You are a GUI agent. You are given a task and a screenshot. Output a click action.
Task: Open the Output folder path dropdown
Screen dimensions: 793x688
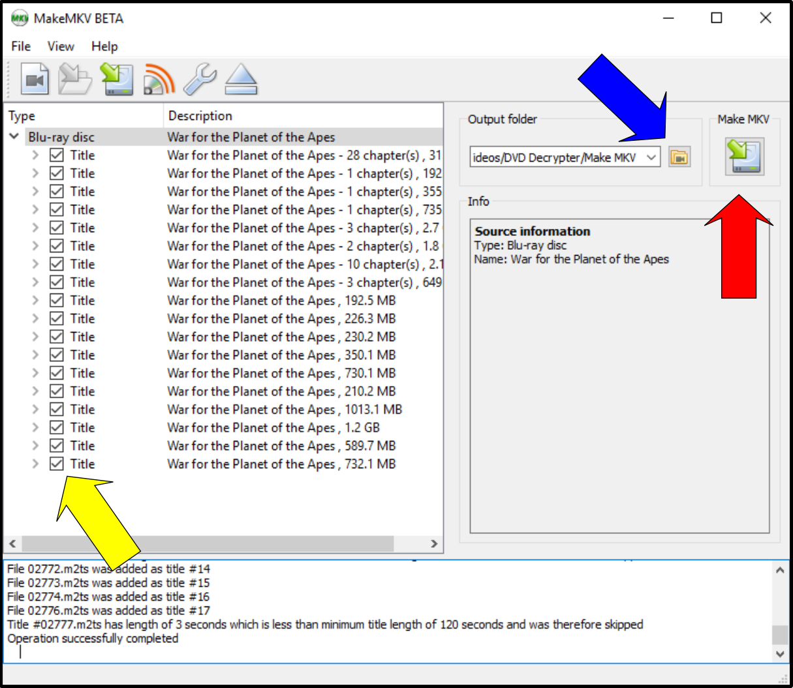(x=651, y=157)
